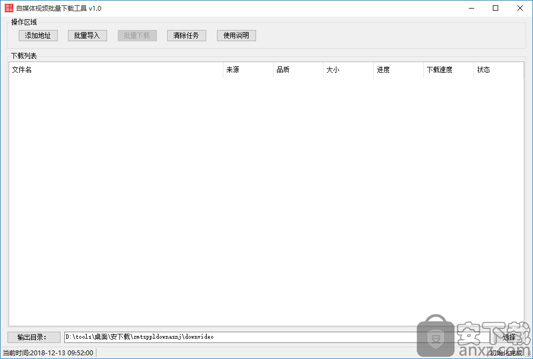This screenshot has height=359, width=533.
Task: Click the 添加地址 button
Action: click(38, 35)
